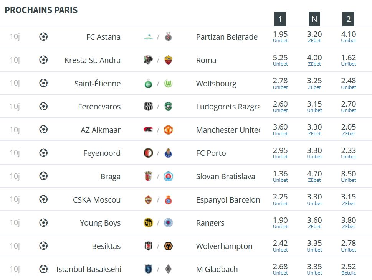Viewport: 372px width, 280px height.
Task: Click the Wolfsburg logo icon
Action: point(168,84)
